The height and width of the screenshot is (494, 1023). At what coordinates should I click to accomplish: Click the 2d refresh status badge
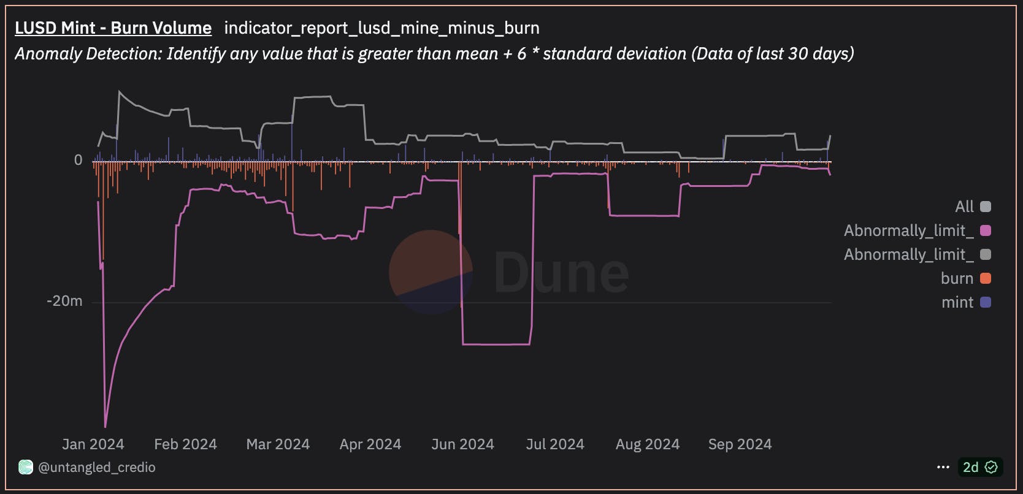[980, 467]
